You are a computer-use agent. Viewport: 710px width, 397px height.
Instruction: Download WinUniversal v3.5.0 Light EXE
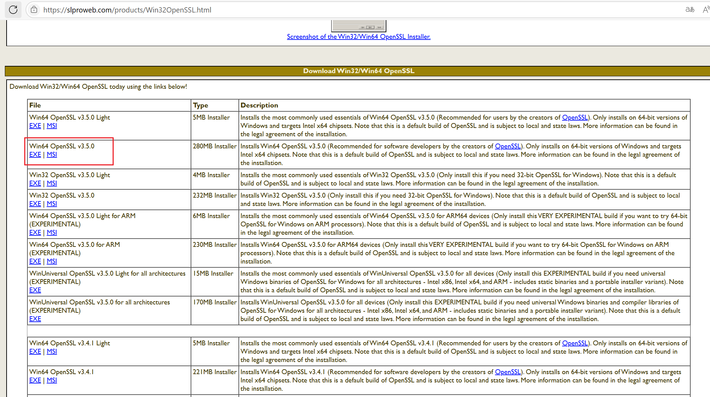tap(35, 290)
